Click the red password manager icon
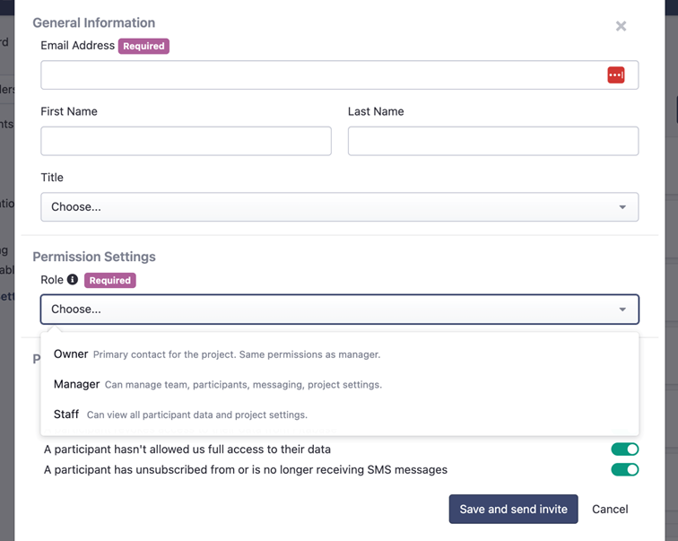This screenshot has width=678, height=541. click(x=616, y=74)
